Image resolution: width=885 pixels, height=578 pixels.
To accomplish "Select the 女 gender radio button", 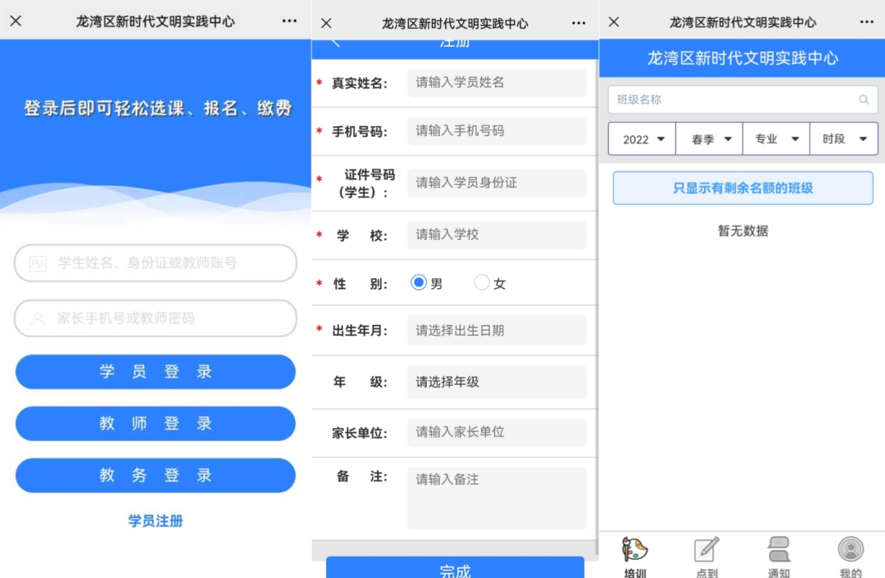I will 482,283.
